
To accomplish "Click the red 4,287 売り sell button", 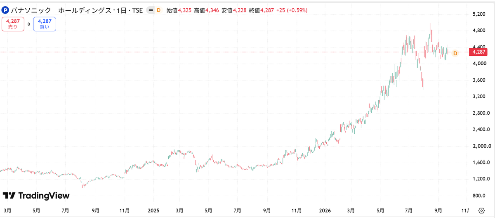I will pyautogui.click(x=13, y=24).
